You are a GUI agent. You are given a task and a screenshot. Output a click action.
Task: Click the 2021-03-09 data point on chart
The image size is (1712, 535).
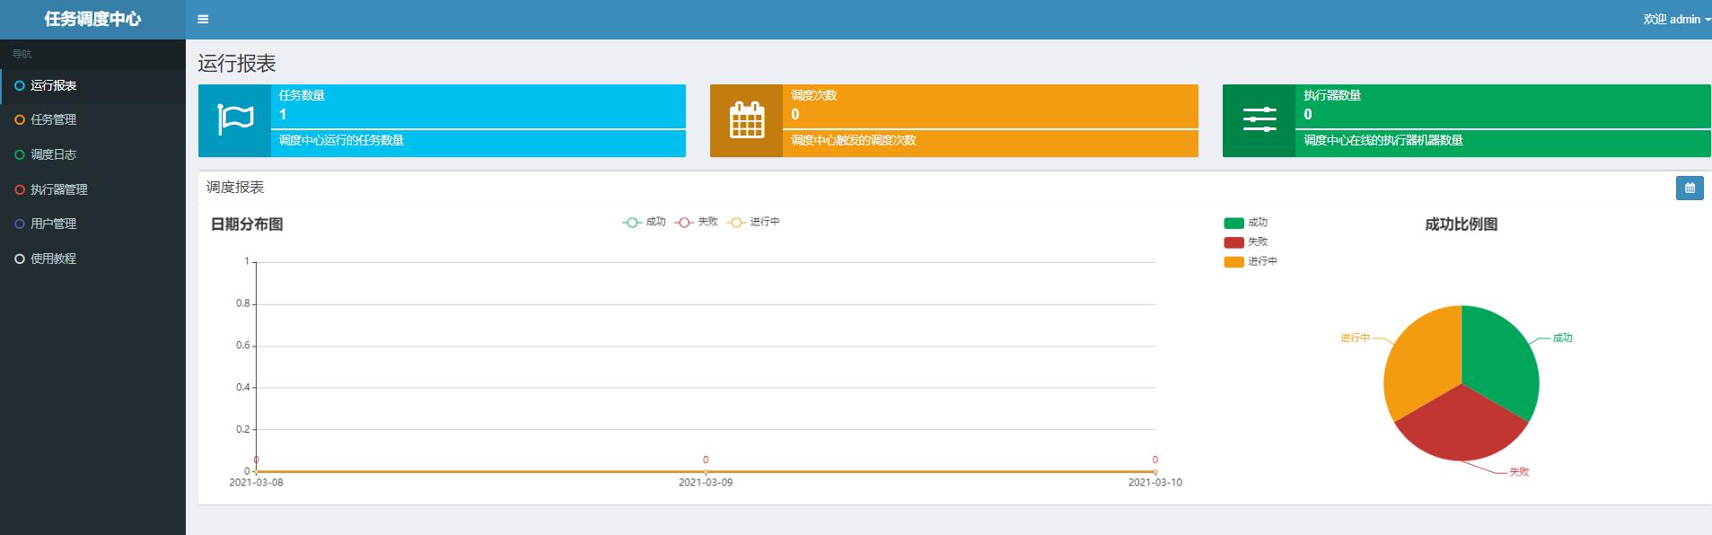(706, 471)
